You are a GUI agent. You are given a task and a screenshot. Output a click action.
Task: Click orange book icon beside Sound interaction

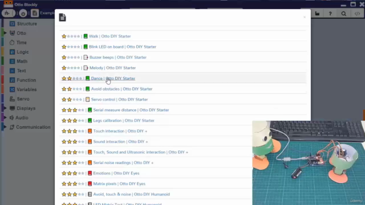point(90,142)
